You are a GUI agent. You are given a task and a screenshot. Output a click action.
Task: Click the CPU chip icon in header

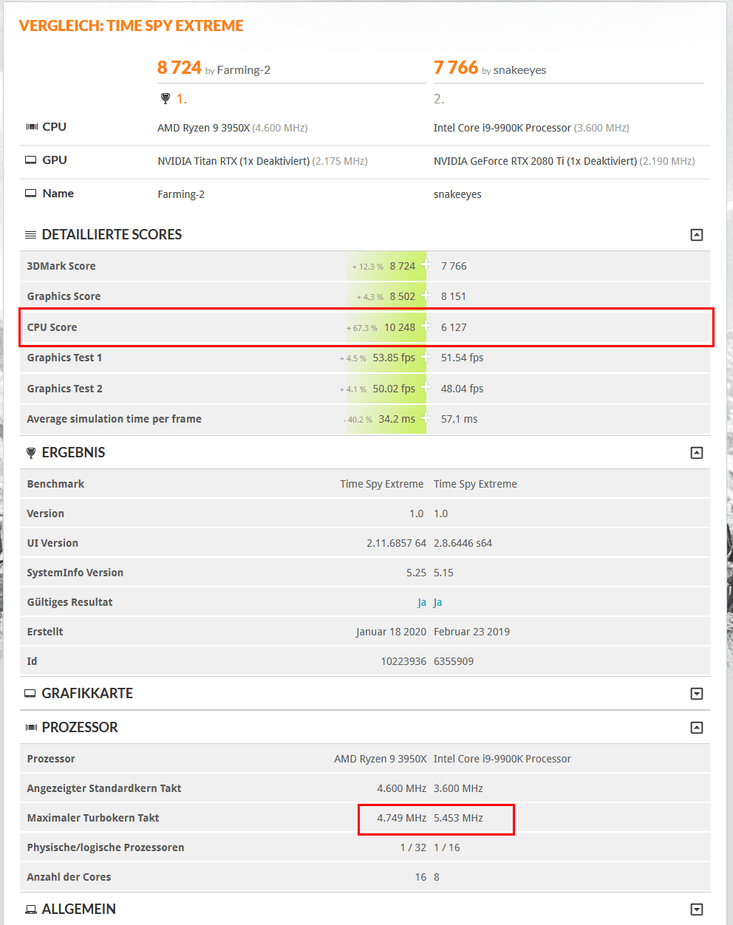[x=32, y=127]
